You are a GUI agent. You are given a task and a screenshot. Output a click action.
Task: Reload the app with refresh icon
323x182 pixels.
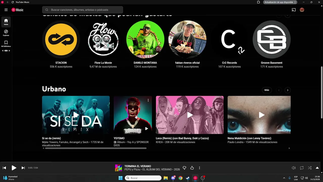pyautogui.click(x=13, y=2)
